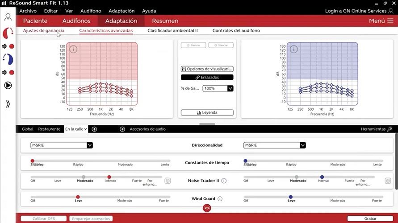Open the Ayuda menu

tap(149, 11)
